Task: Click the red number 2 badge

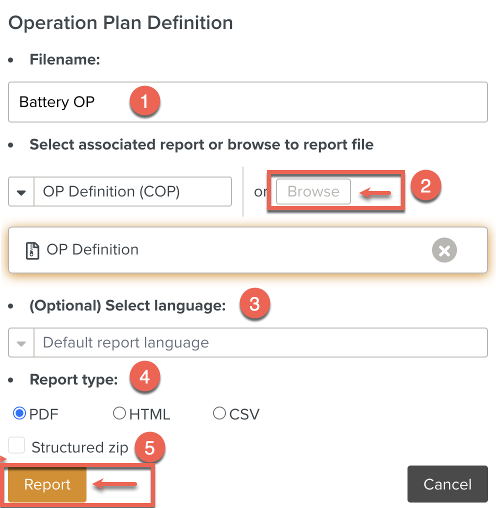Action: [x=425, y=186]
